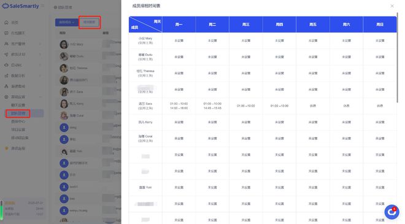Open the chat settings submenu item
This screenshot has width=405, height=224.
18,105
